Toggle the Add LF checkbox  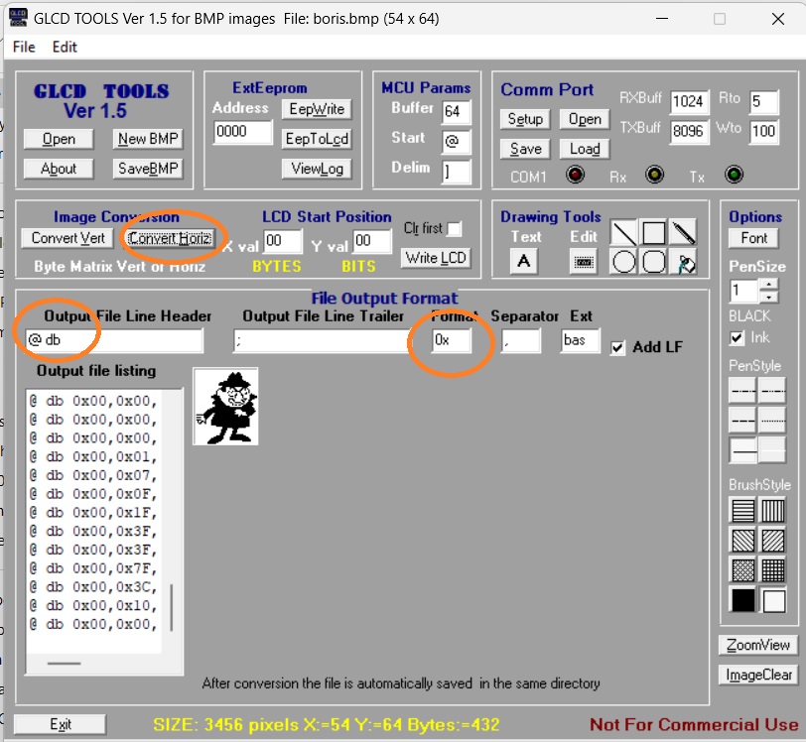pyautogui.click(x=617, y=347)
